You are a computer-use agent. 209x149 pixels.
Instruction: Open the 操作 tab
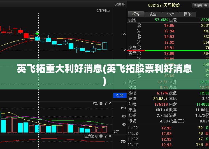click(x=187, y=14)
